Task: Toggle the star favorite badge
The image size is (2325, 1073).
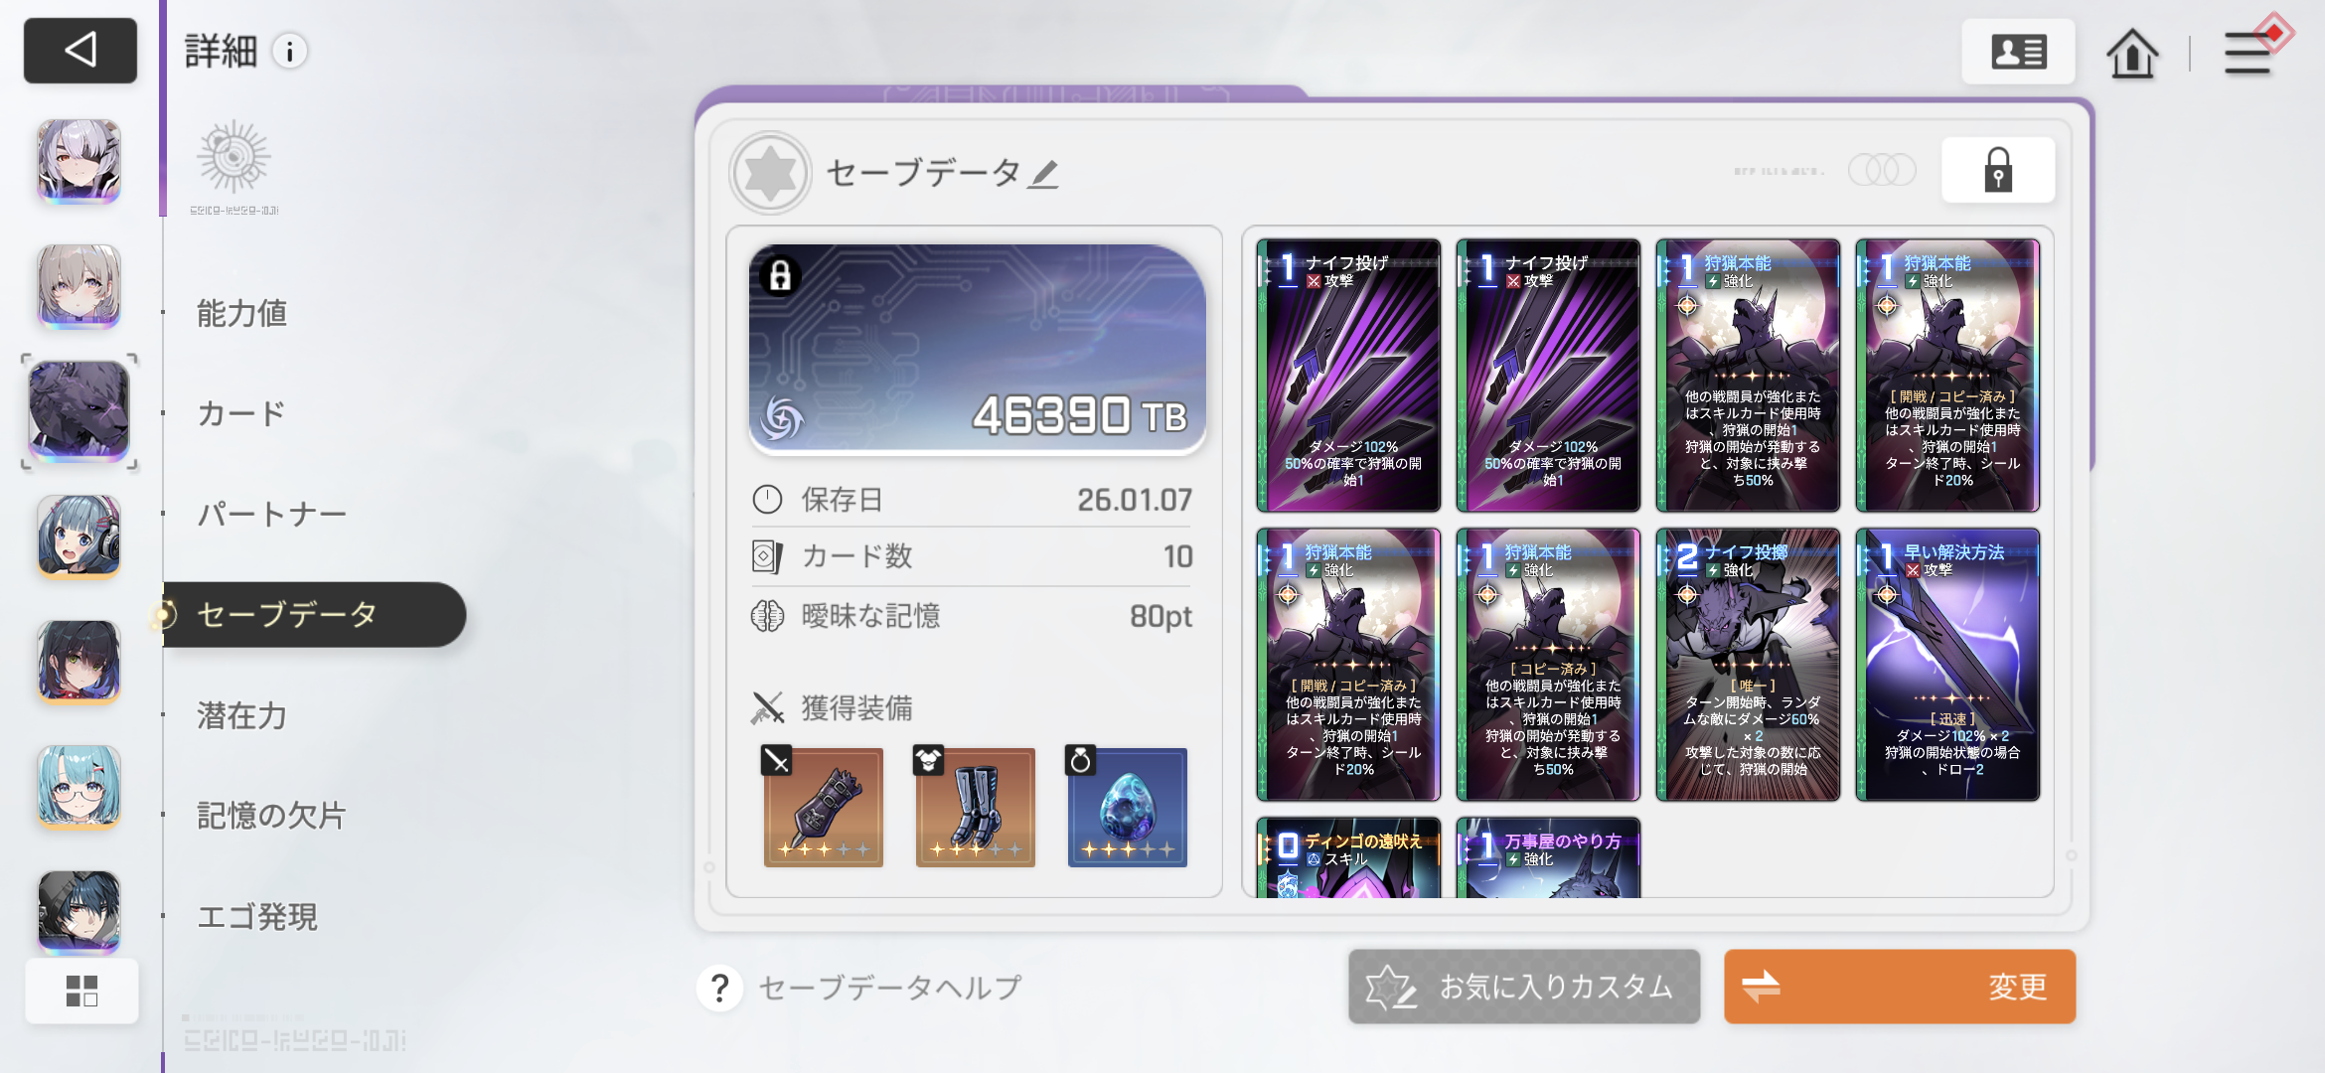Action: click(x=770, y=173)
